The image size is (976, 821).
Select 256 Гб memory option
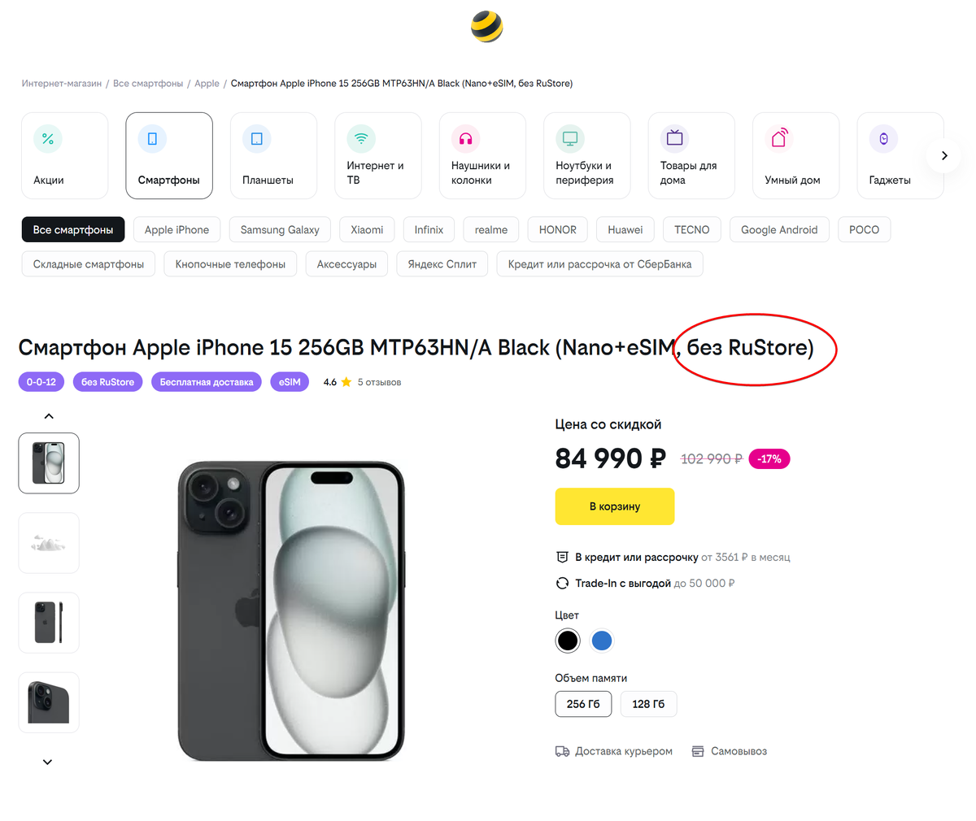[582, 704]
